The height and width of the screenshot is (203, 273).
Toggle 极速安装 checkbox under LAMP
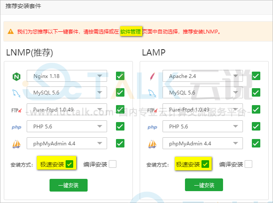[x=205, y=164]
